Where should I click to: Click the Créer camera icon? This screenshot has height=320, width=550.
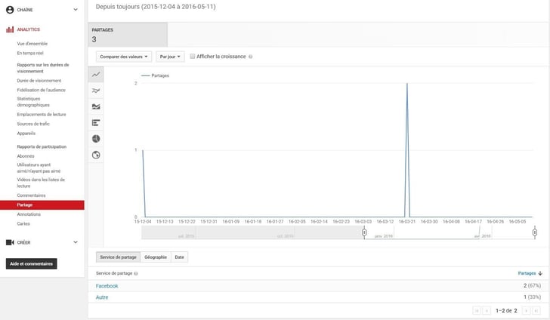pos(10,242)
